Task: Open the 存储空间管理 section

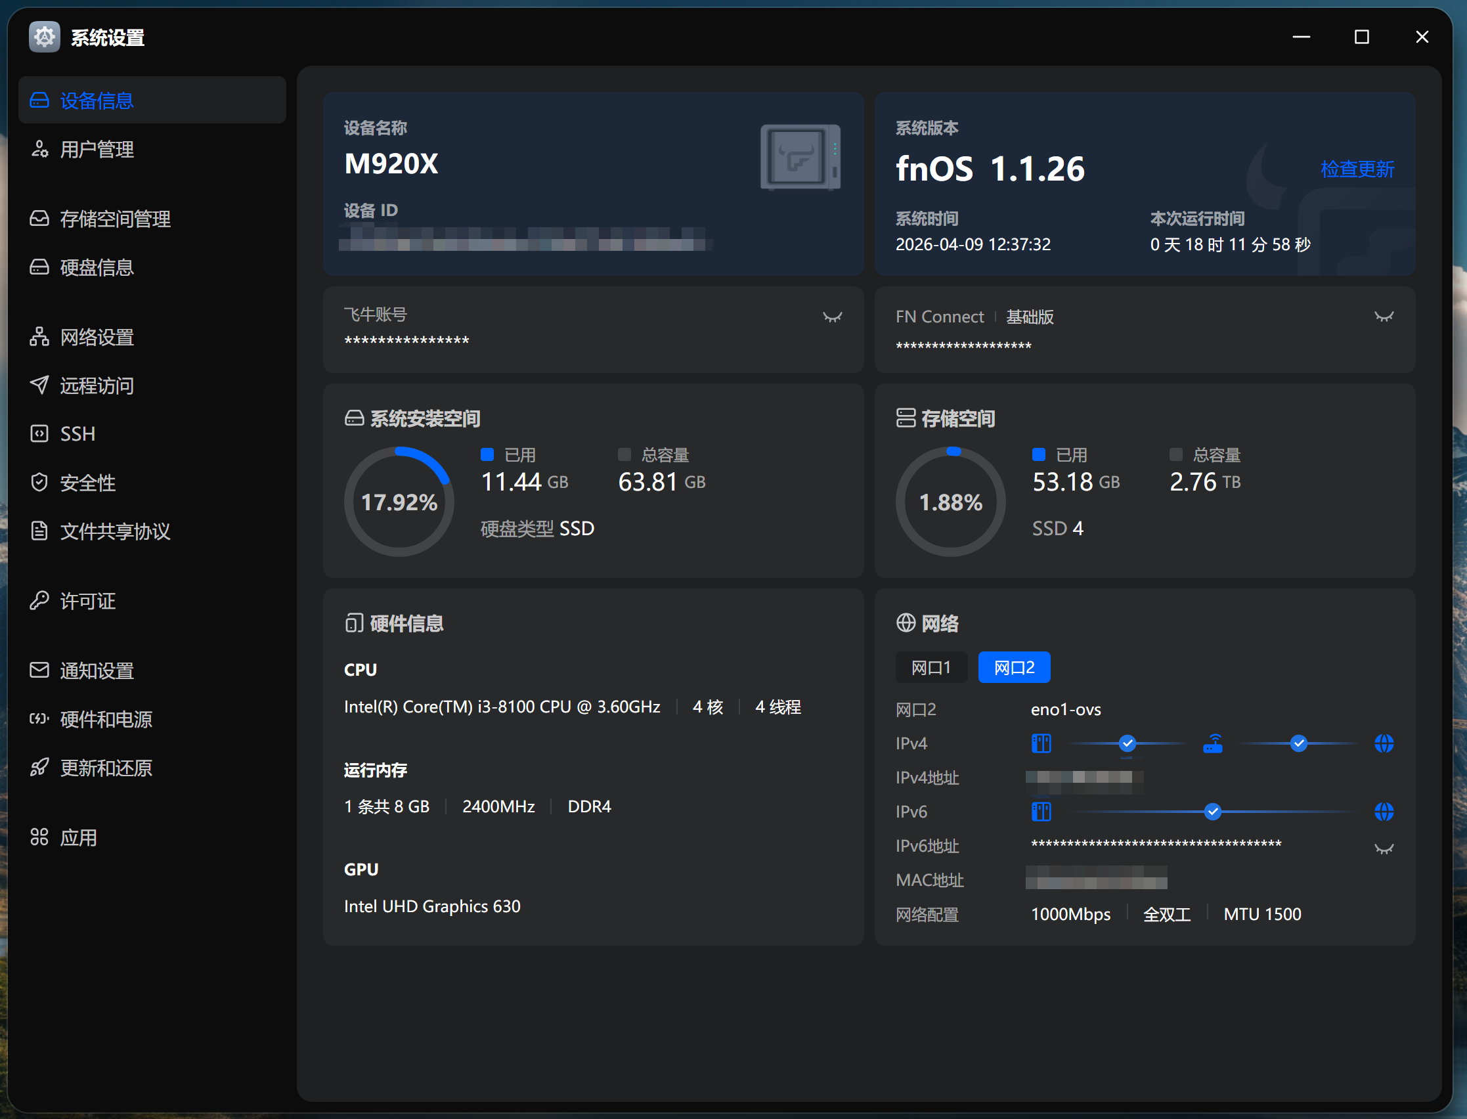Action: pos(115,219)
